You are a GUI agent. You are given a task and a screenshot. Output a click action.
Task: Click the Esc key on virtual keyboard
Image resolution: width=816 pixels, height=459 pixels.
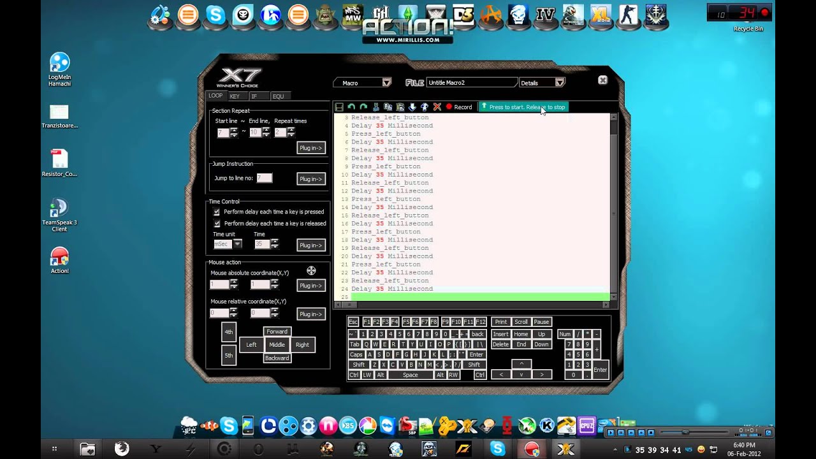point(353,322)
